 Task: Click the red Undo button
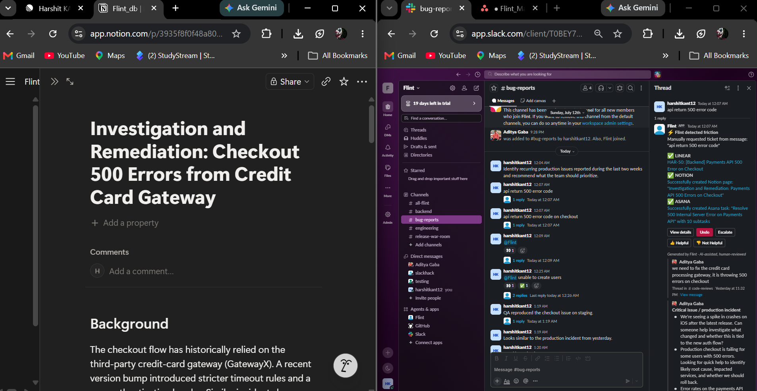tap(704, 232)
